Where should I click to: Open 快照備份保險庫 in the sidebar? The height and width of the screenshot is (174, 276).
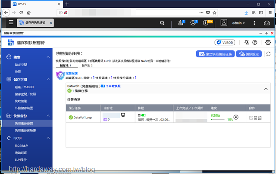tap(25, 130)
